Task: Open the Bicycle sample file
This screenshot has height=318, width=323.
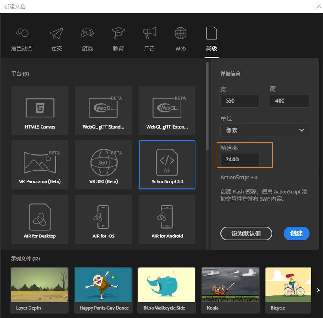Action: point(288,290)
